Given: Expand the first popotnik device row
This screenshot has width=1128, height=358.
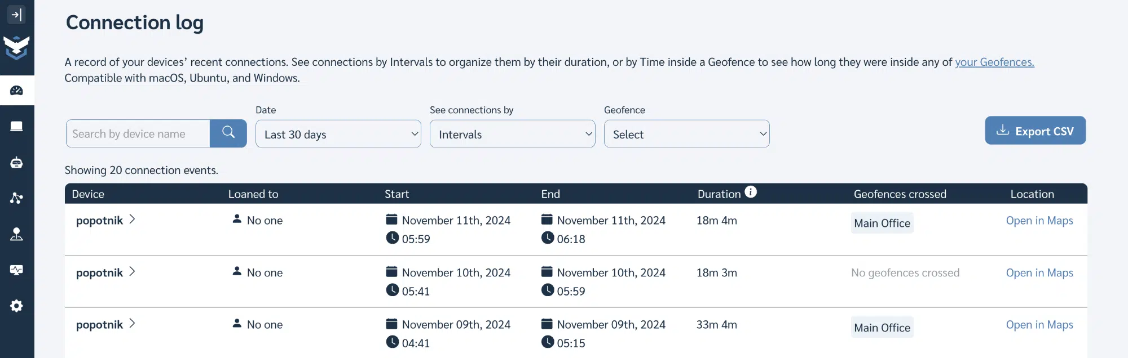Looking at the screenshot, I should tap(133, 220).
